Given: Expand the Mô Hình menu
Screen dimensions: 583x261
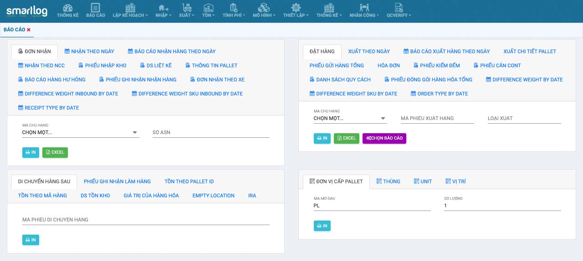Looking at the screenshot, I should click(x=264, y=11).
